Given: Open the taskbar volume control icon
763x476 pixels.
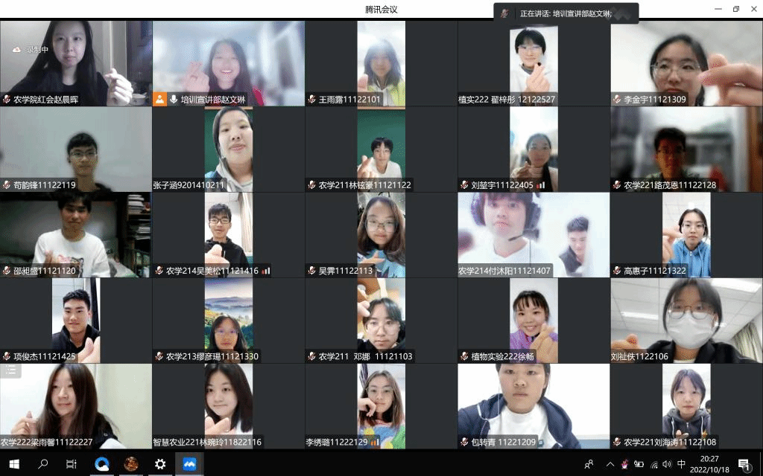Looking at the screenshot, I should coord(668,464).
